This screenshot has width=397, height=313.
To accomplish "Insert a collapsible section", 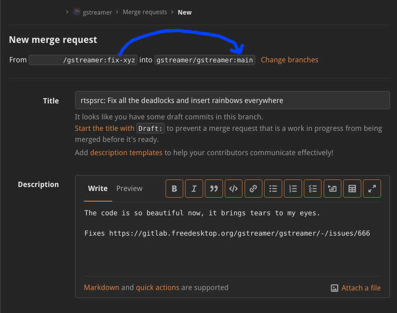I will pos(332,189).
